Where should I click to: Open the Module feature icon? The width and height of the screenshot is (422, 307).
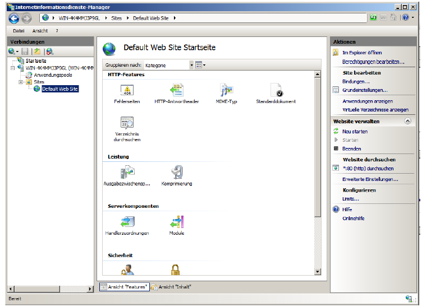point(176,222)
